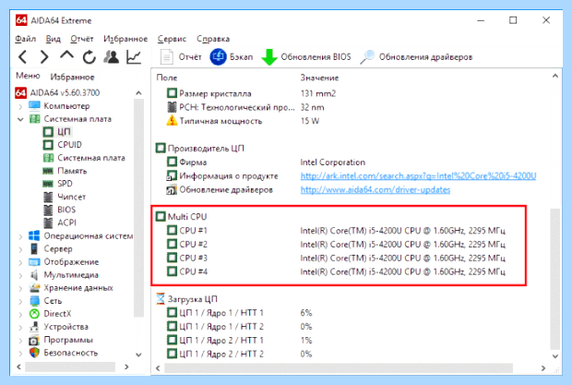Open Обновления BIOS with the green arrow
The image size is (572, 385).
coord(306,57)
